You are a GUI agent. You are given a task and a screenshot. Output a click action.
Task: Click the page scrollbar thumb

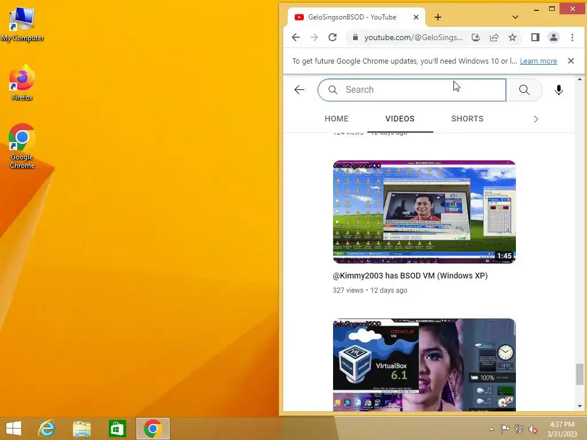580,374
